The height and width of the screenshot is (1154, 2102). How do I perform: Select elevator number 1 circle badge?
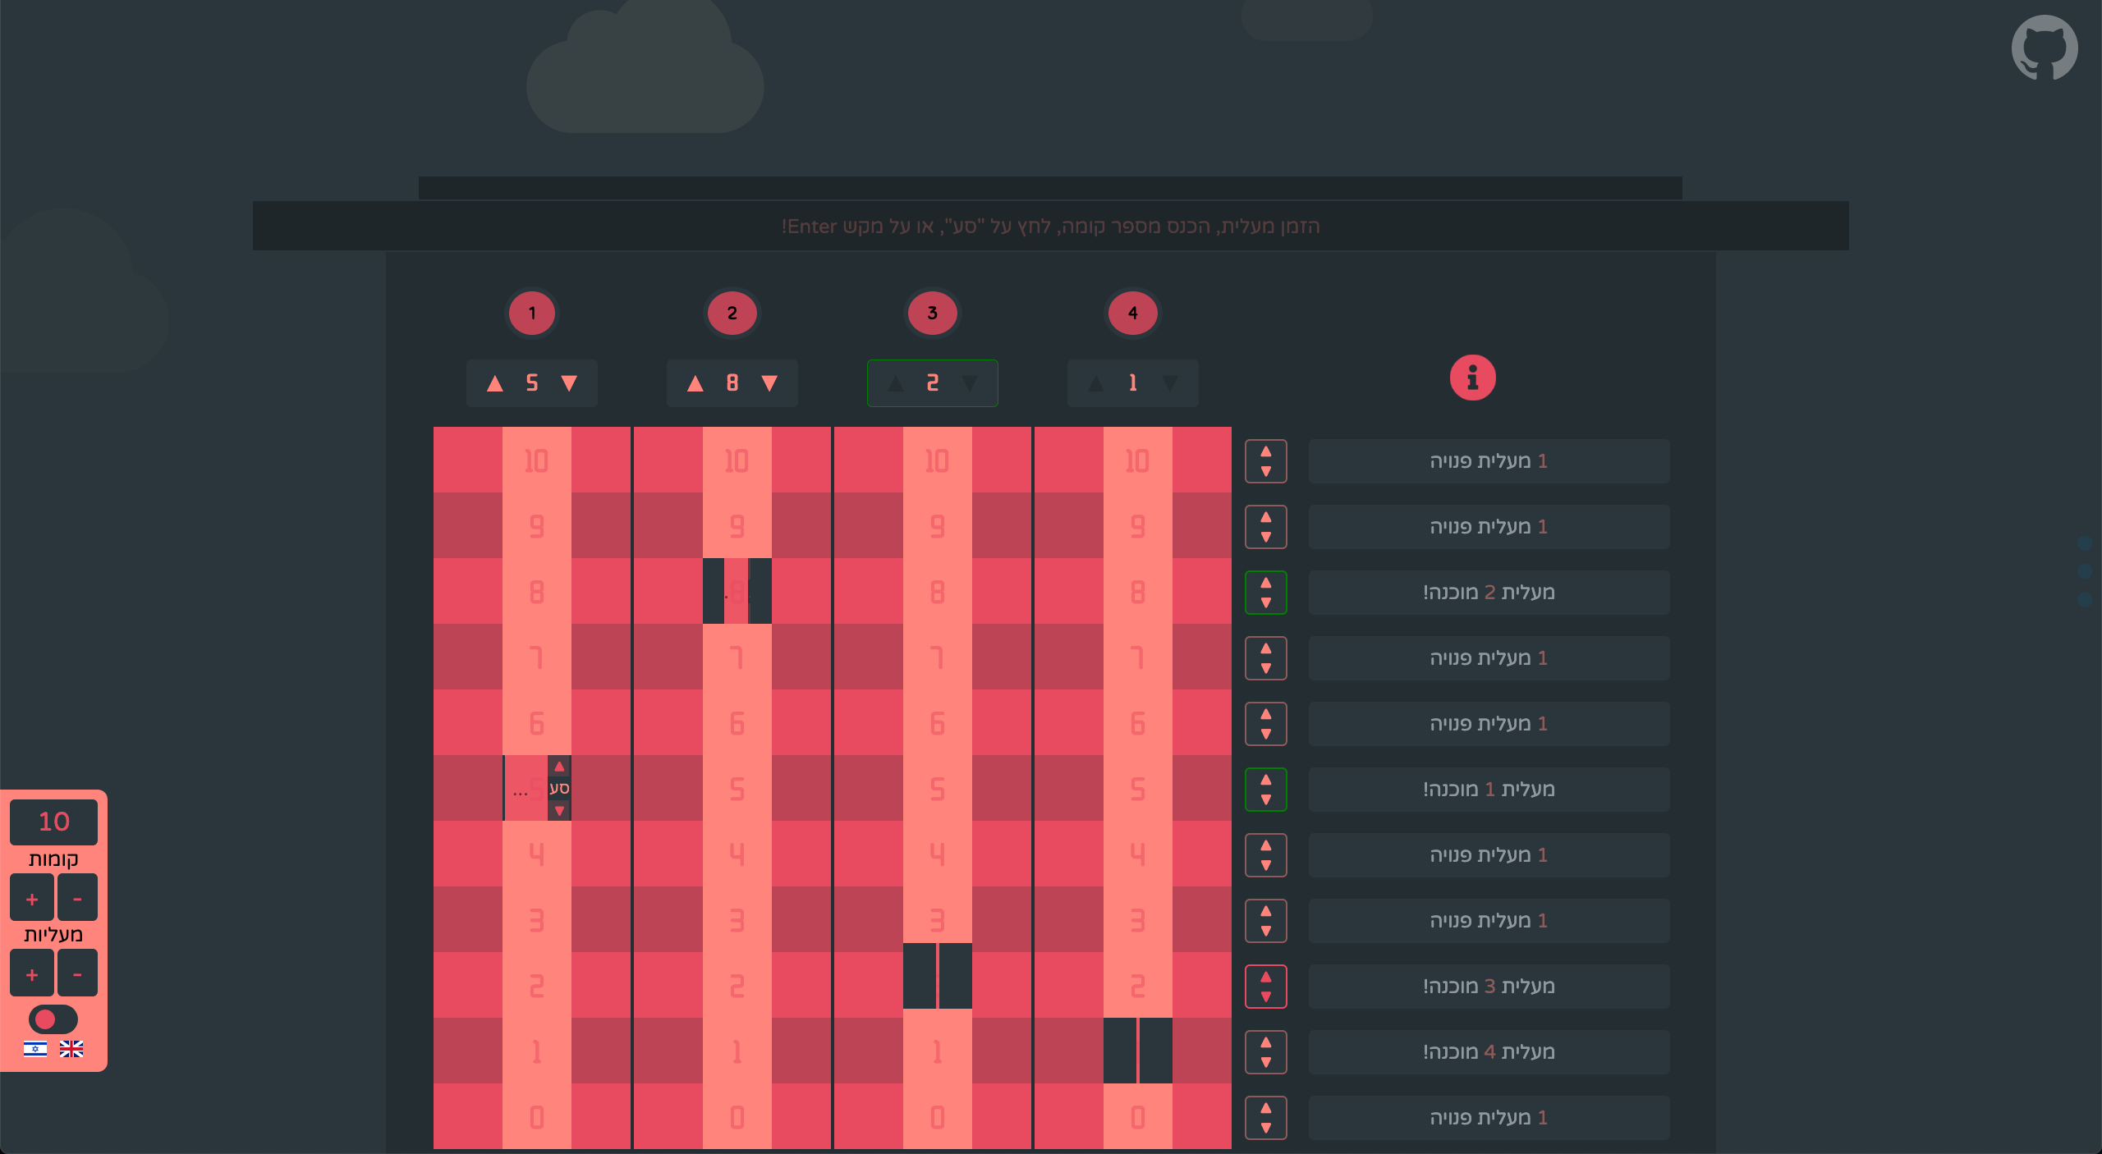click(532, 313)
